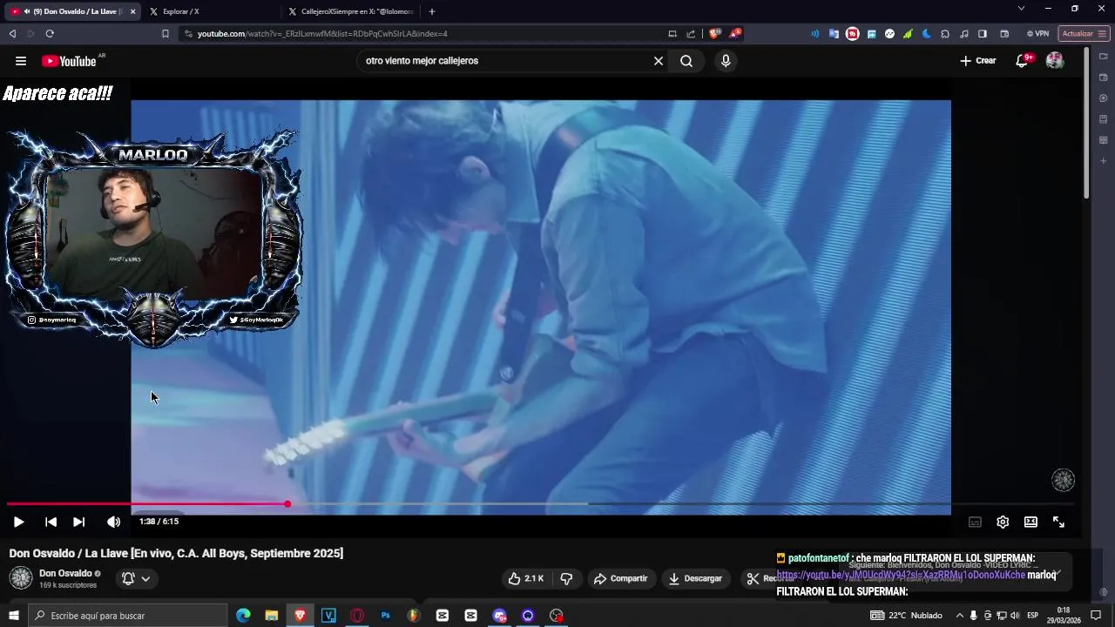Screen dimensions: 1115x627
Task: Open the 22°C Nublado weather widget
Action: [x=906, y=616]
